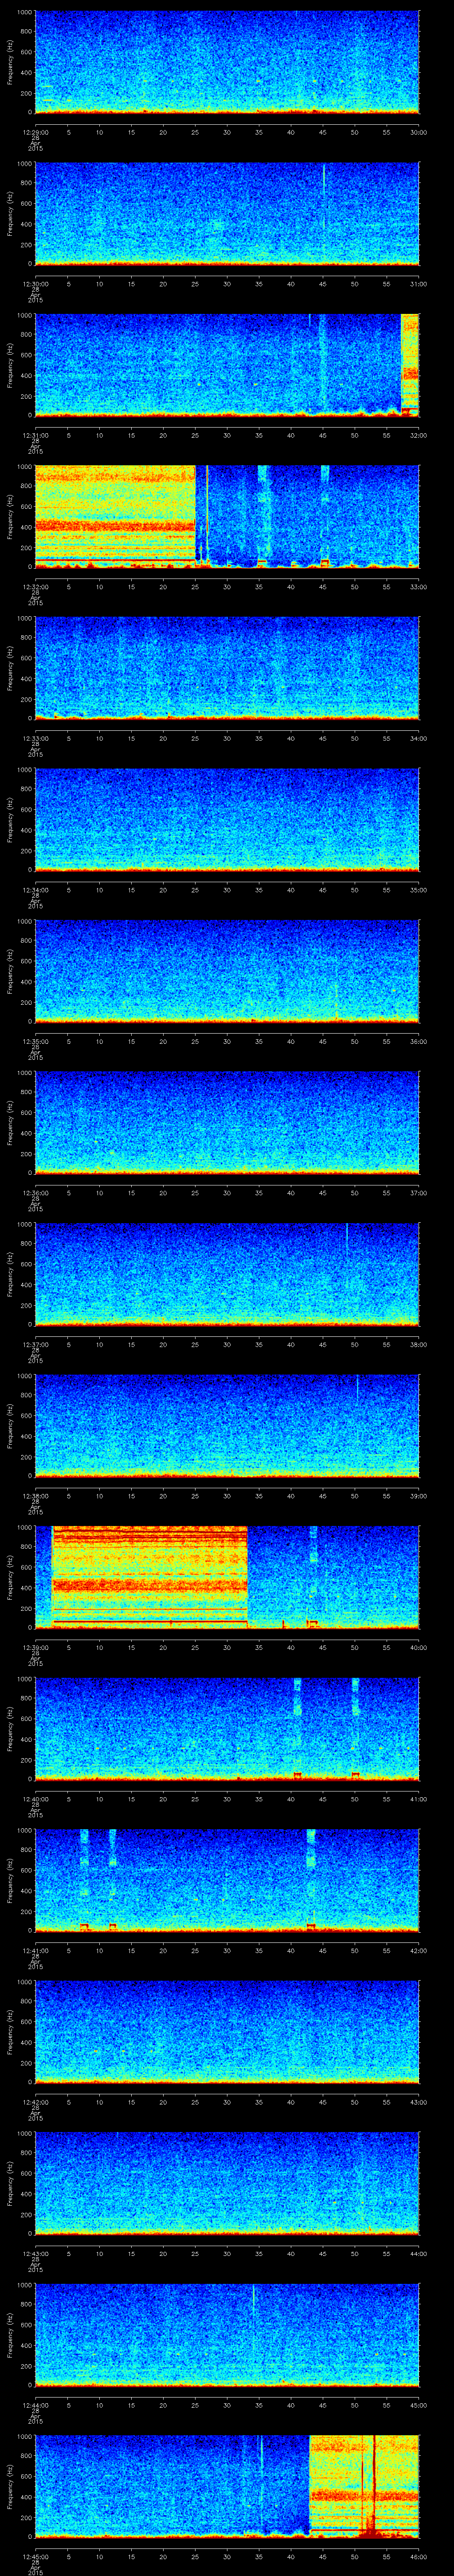Screen dimensions: 454x2576
Task: Select the spectrogram panel starting at 12:34:00
Action: (x=227, y=819)
